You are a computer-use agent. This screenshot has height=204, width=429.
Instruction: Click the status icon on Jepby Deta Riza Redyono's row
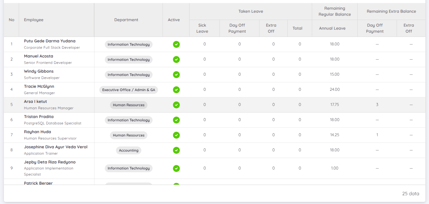[x=176, y=168]
